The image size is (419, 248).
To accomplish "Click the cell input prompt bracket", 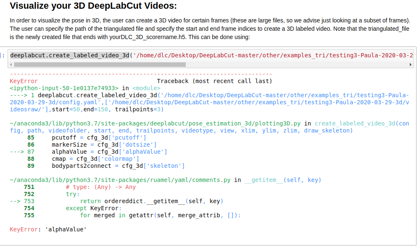I will [x=2, y=54].
